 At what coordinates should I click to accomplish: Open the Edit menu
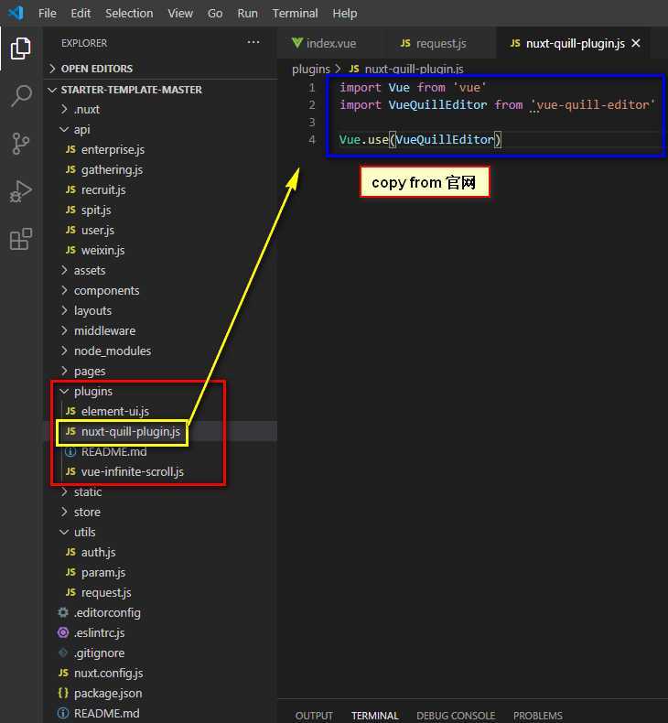81,14
